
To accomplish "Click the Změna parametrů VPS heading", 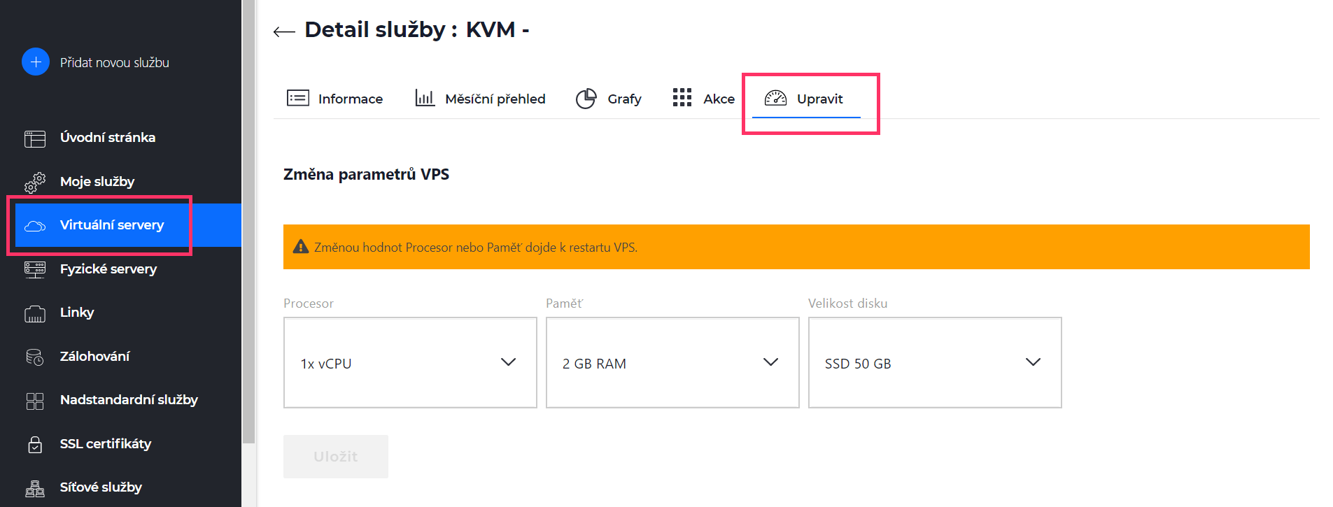I will coord(366,174).
